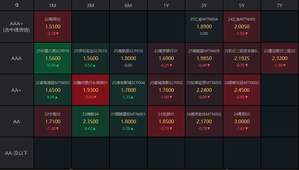Select the 1M maturity column header
The height and width of the screenshot is (170, 299).
[53, 5]
